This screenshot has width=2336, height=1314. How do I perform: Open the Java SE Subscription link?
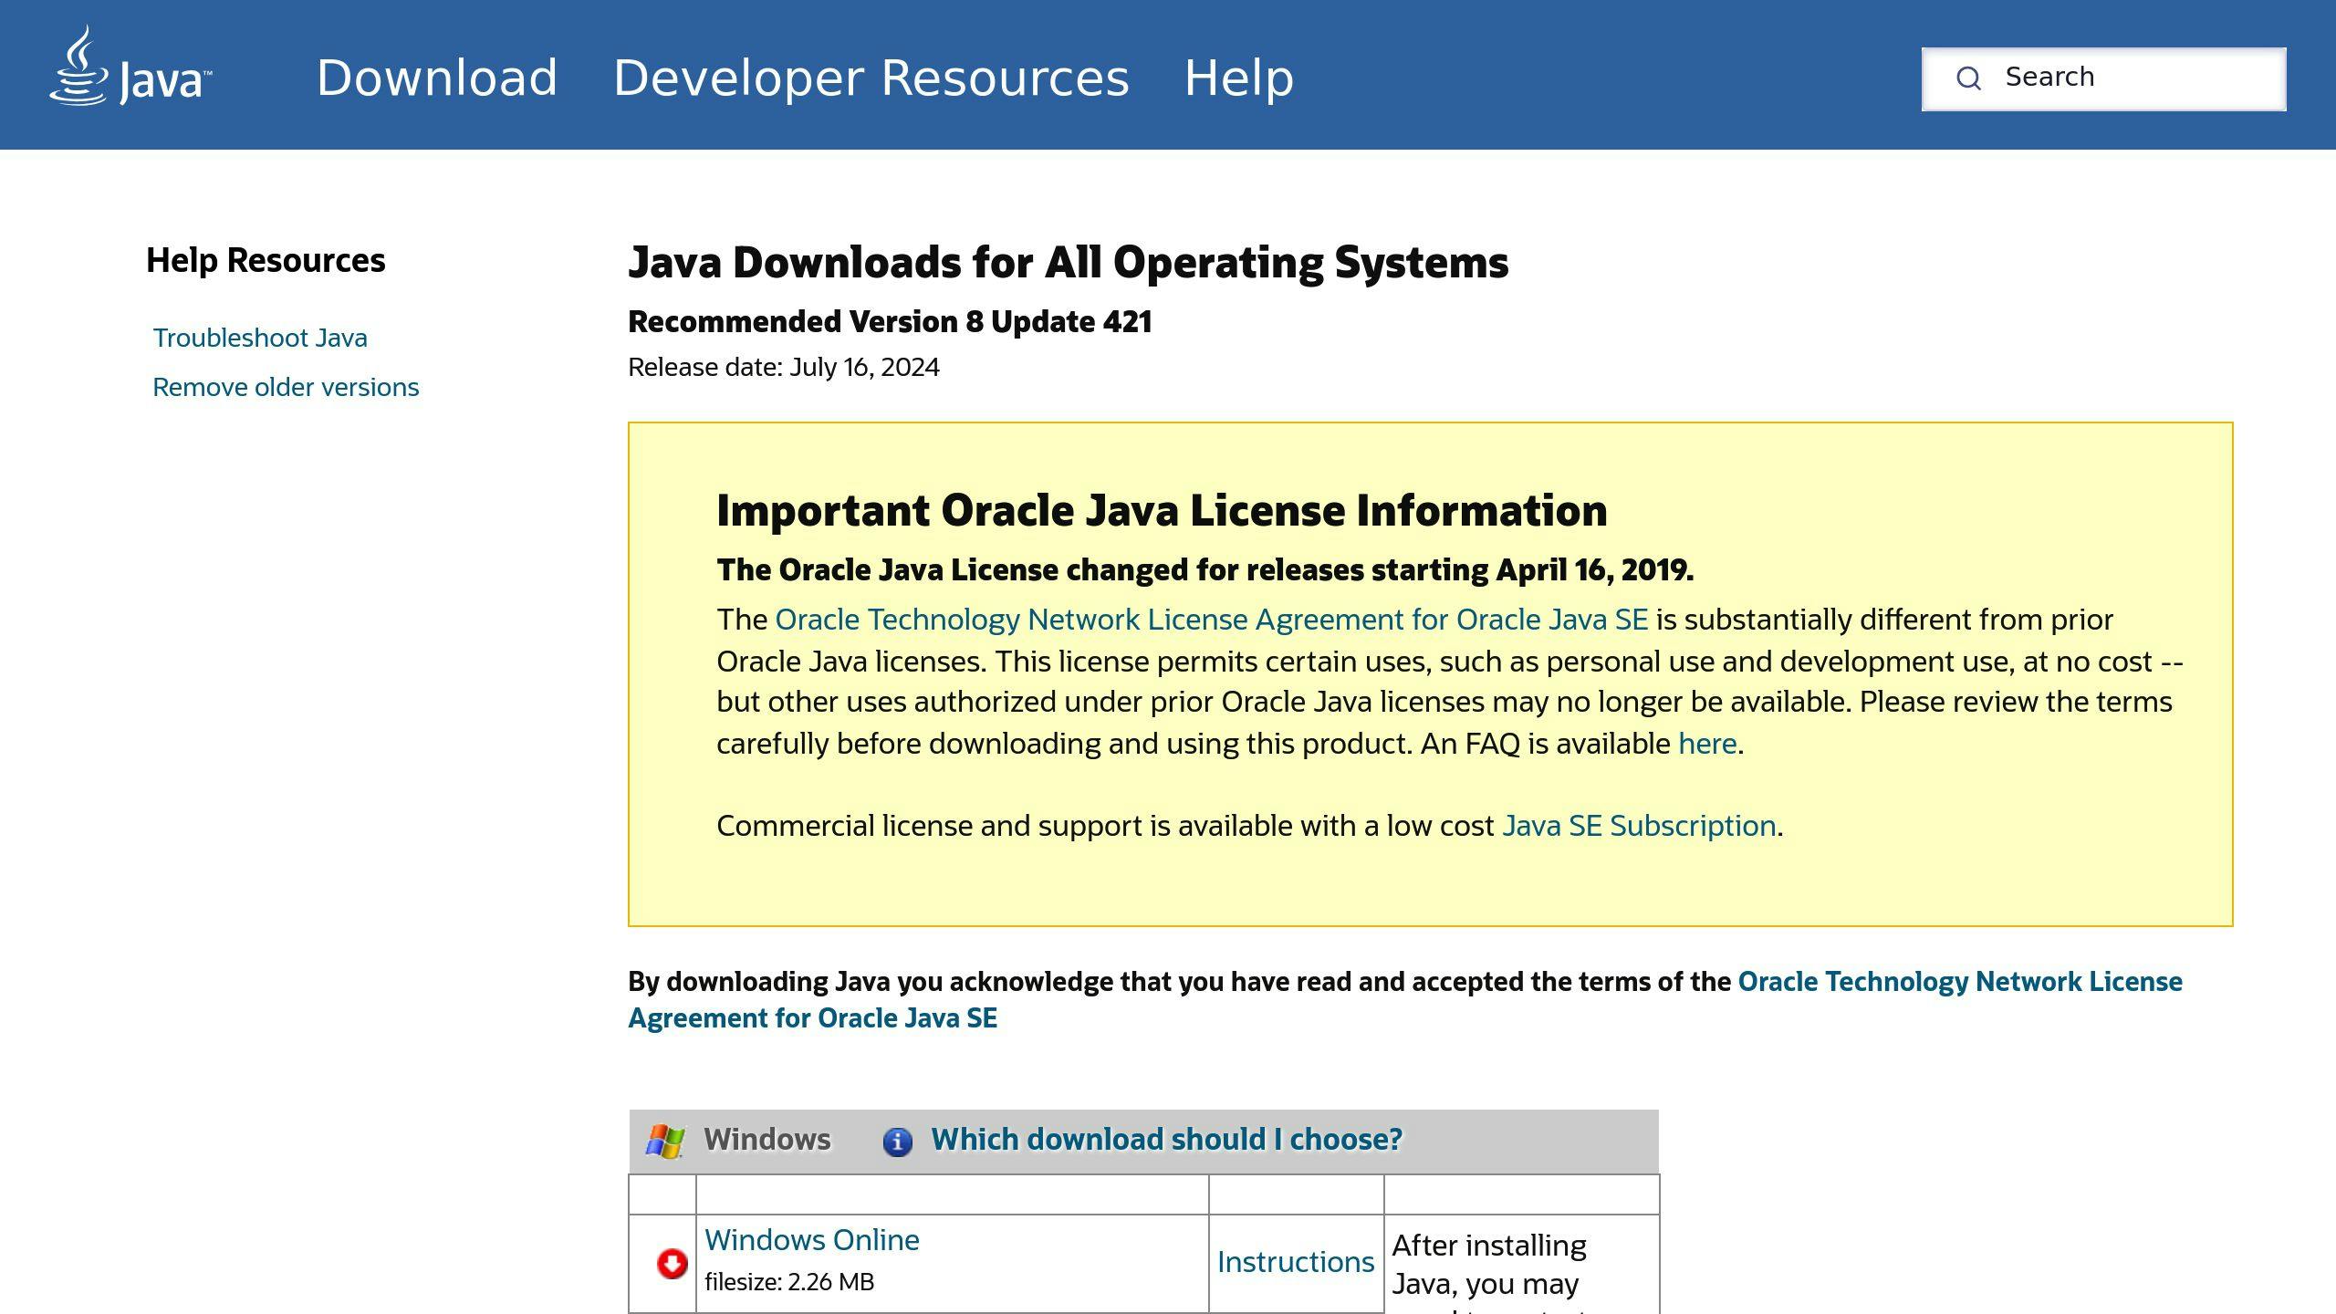coord(1639,826)
